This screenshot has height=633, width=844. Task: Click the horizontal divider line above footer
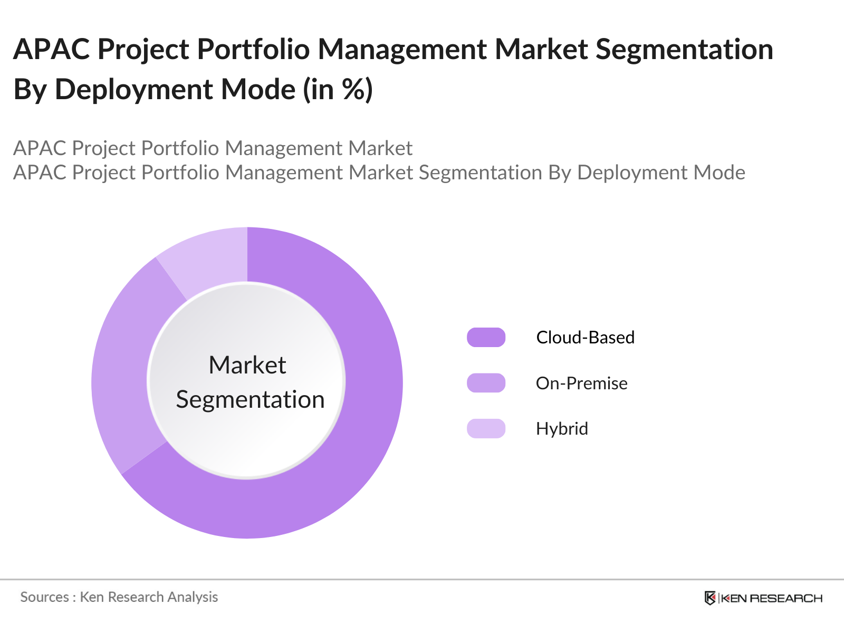tap(422, 579)
